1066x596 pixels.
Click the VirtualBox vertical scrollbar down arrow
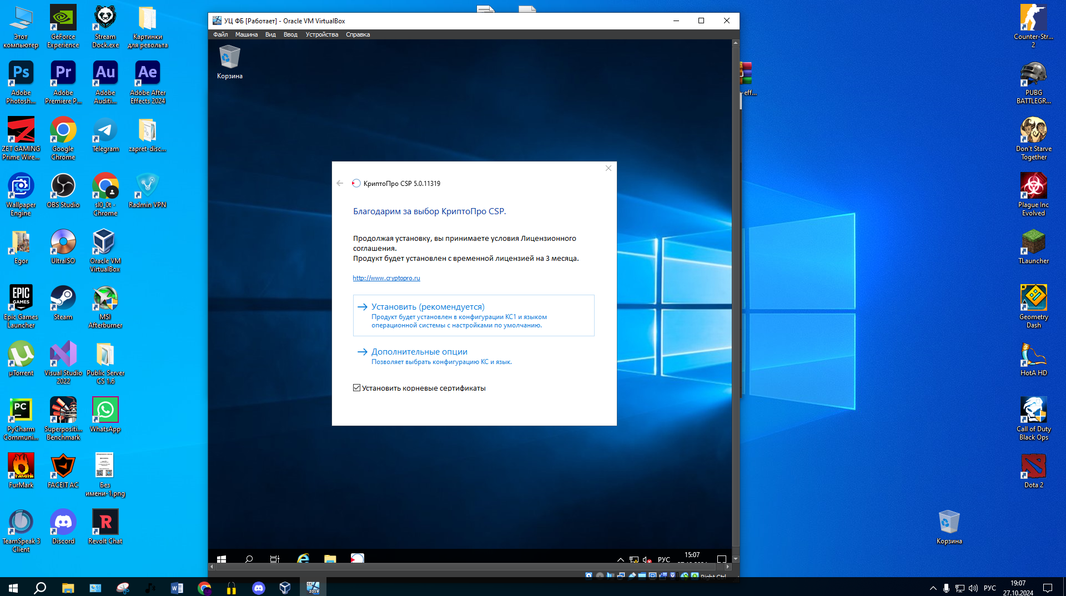pos(736,559)
